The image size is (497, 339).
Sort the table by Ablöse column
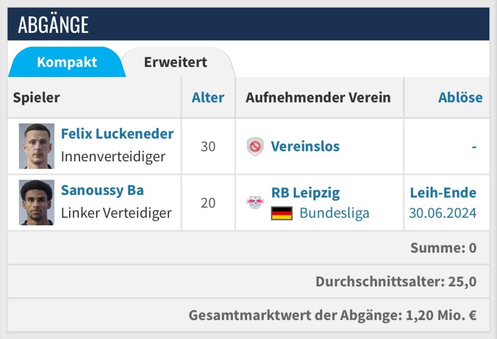[460, 97]
